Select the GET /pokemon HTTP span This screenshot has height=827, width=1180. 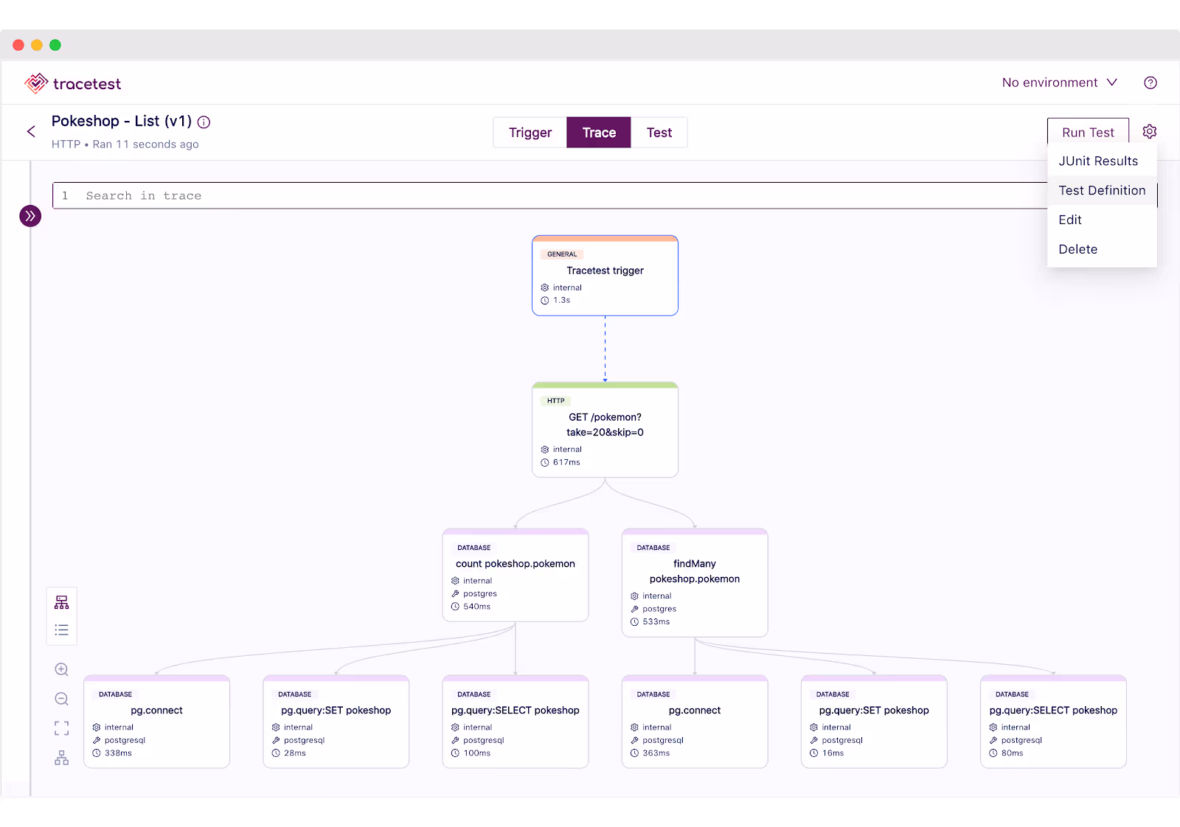pos(605,430)
